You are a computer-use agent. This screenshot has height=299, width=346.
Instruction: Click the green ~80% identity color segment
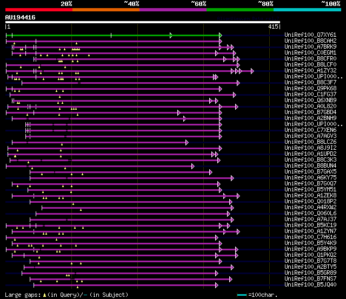(x=240, y=10)
